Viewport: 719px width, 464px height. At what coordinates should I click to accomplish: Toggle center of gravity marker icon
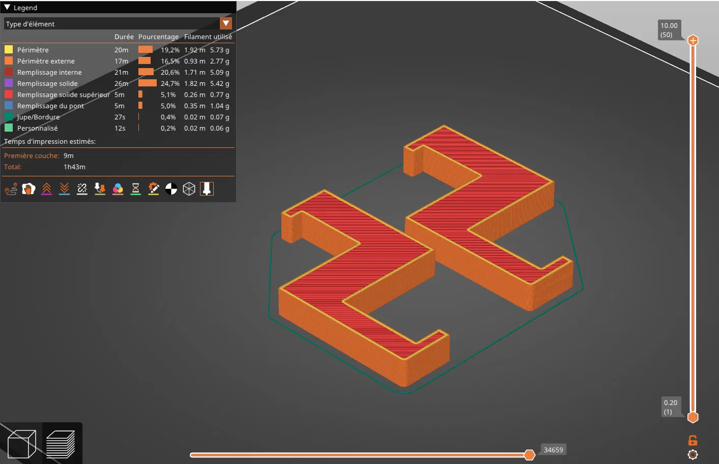coord(171,189)
